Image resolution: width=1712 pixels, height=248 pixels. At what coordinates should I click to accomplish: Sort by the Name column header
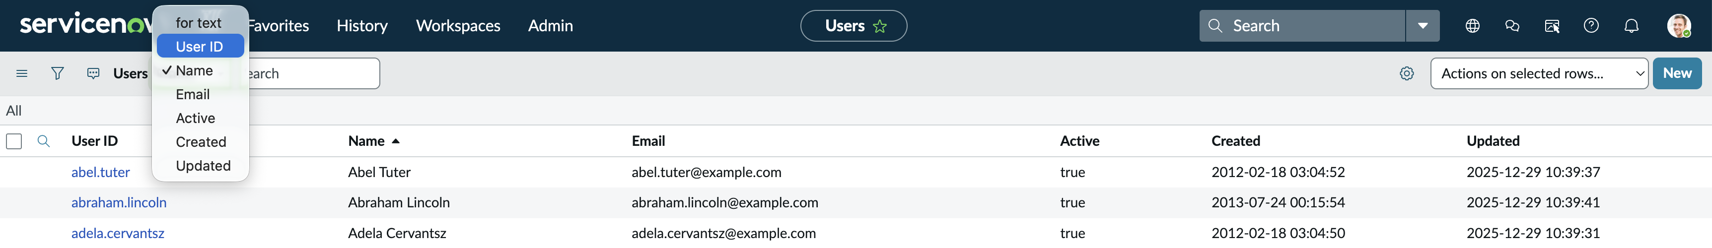[366, 141]
